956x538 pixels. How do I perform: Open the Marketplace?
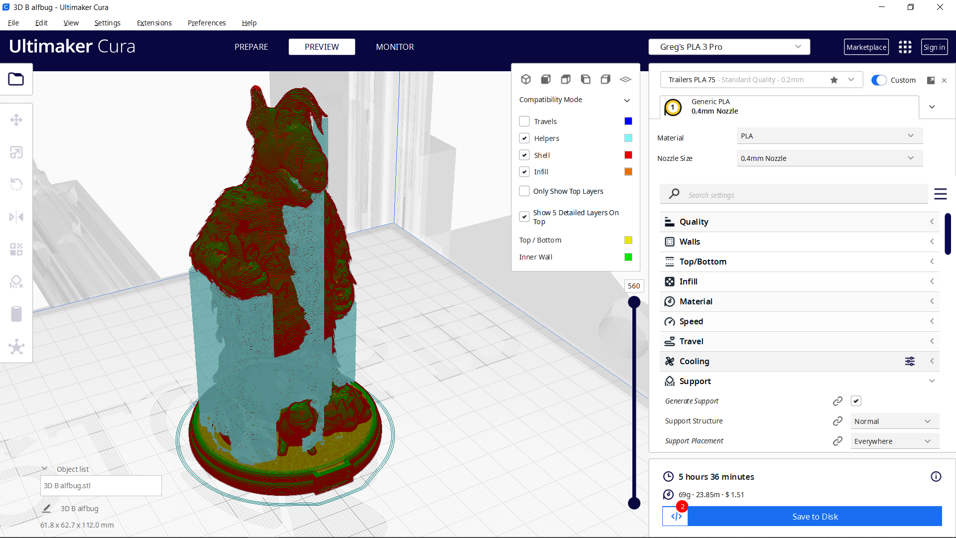[x=866, y=47]
